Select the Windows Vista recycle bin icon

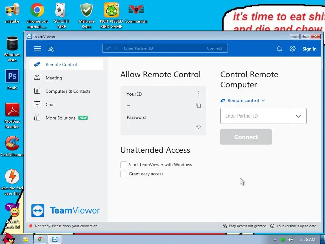pyautogui.click(x=12, y=49)
